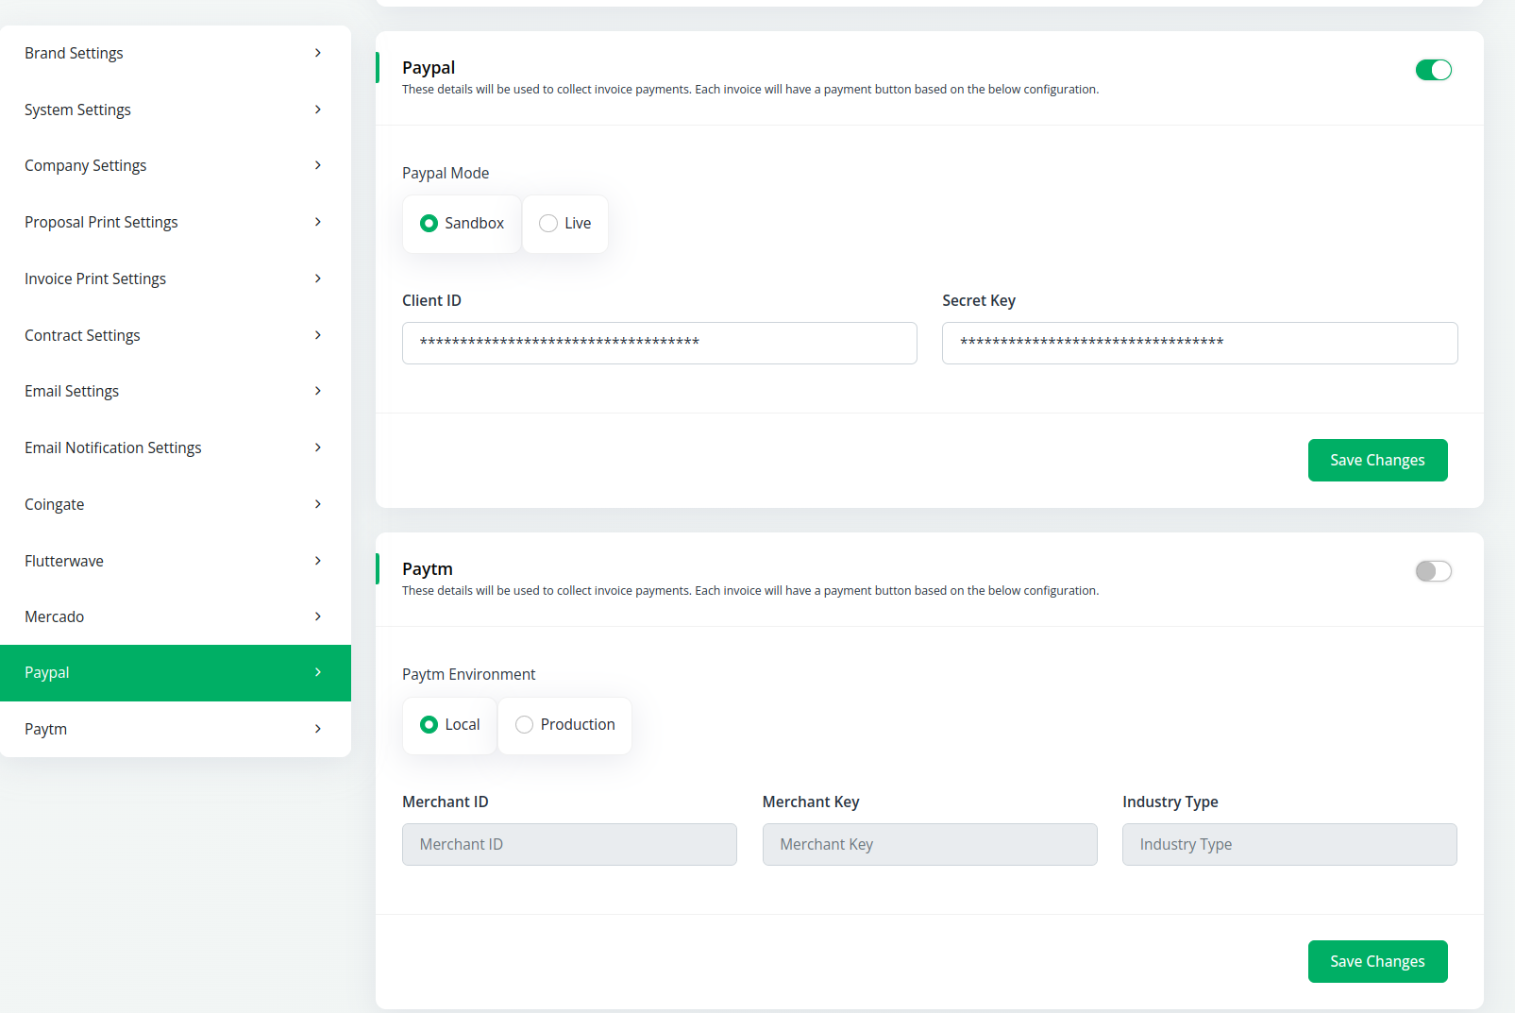
Task: Open Company Settings in sidebar
Action: coord(176,166)
